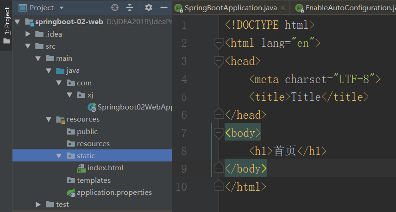This screenshot has width=396, height=212.
Task: Open the Project view dropdown
Action: [61, 8]
